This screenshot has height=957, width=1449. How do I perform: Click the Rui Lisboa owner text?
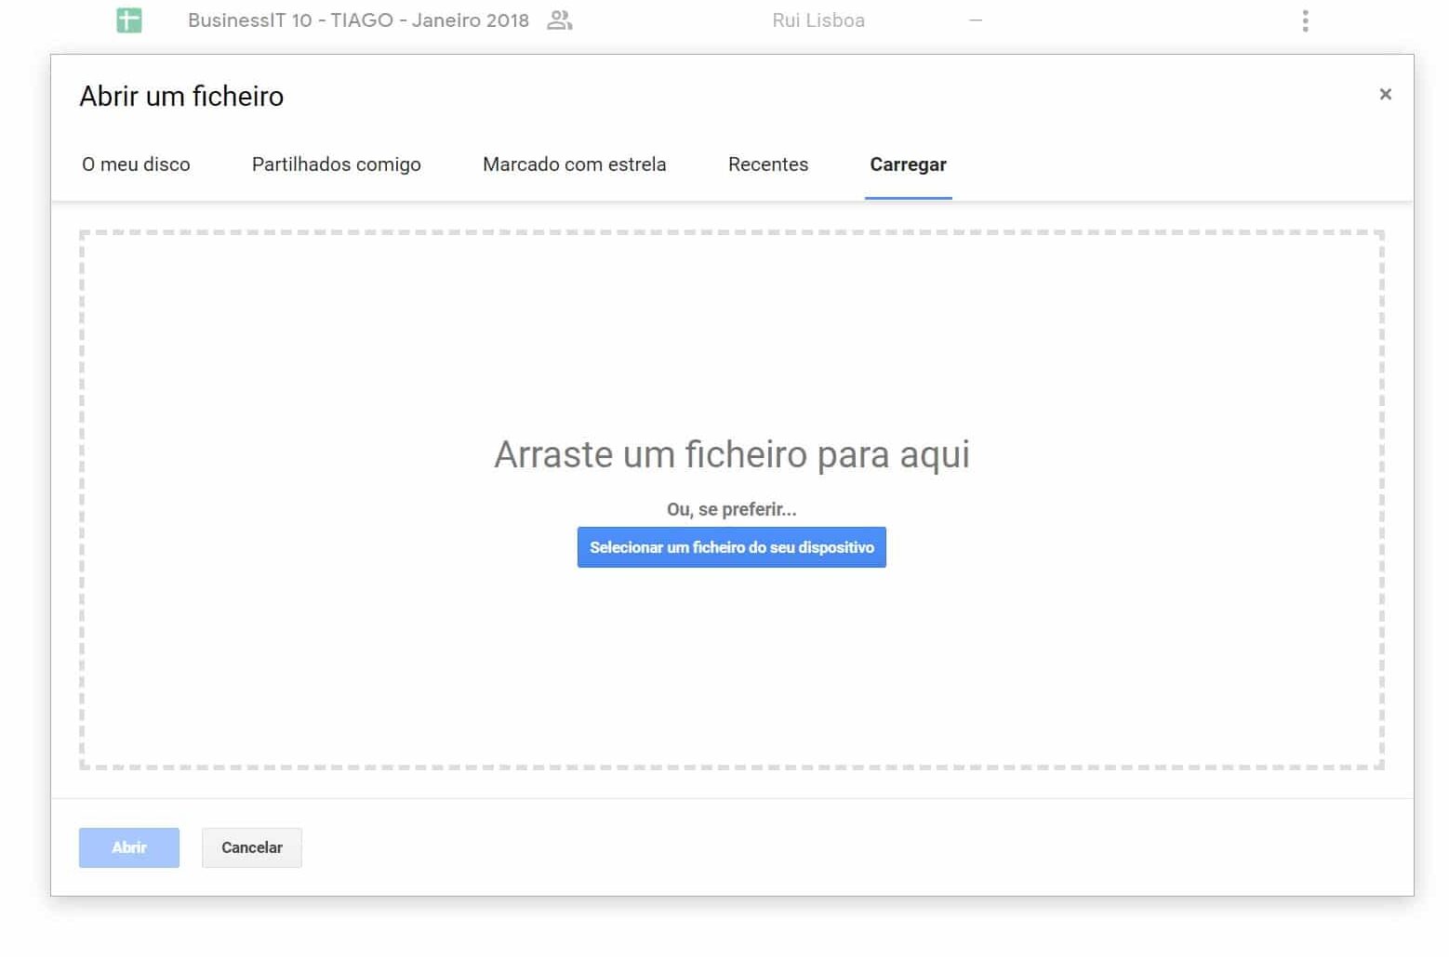[818, 20]
